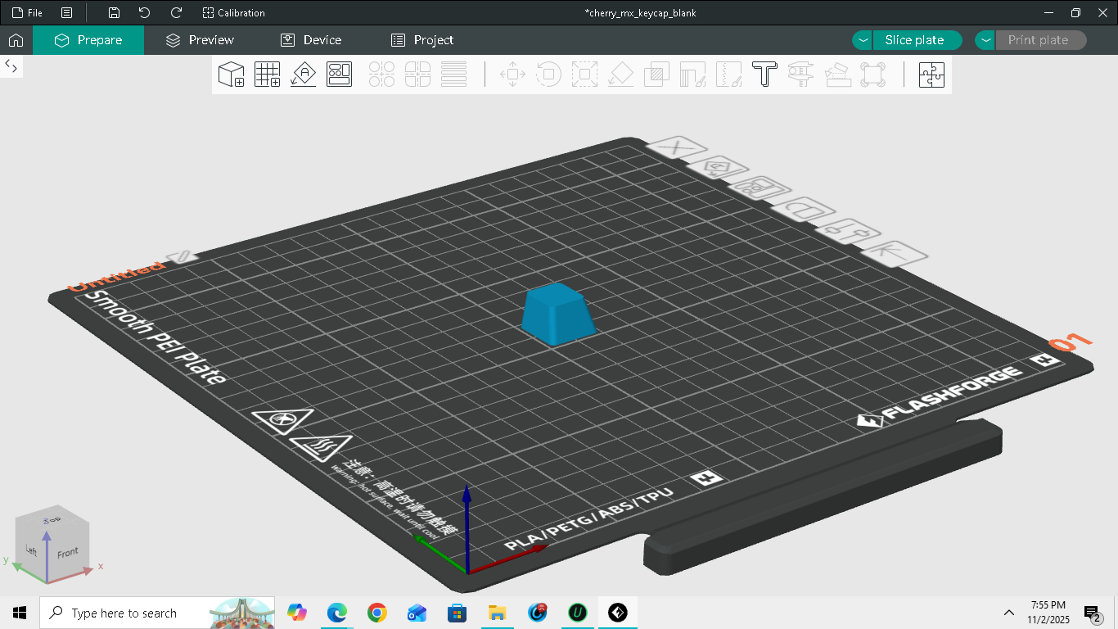Select the blue keycap model
The height and width of the screenshot is (629, 1118).
557,313
